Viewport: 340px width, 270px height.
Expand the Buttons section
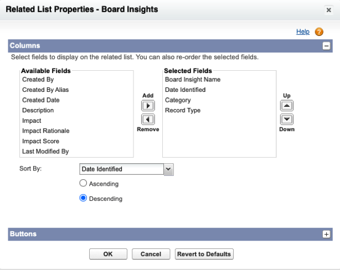click(x=327, y=234)
